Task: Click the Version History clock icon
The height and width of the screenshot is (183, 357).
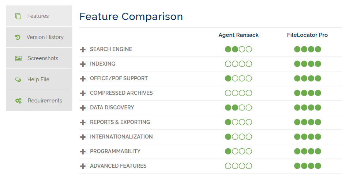Action: point(18,37)
